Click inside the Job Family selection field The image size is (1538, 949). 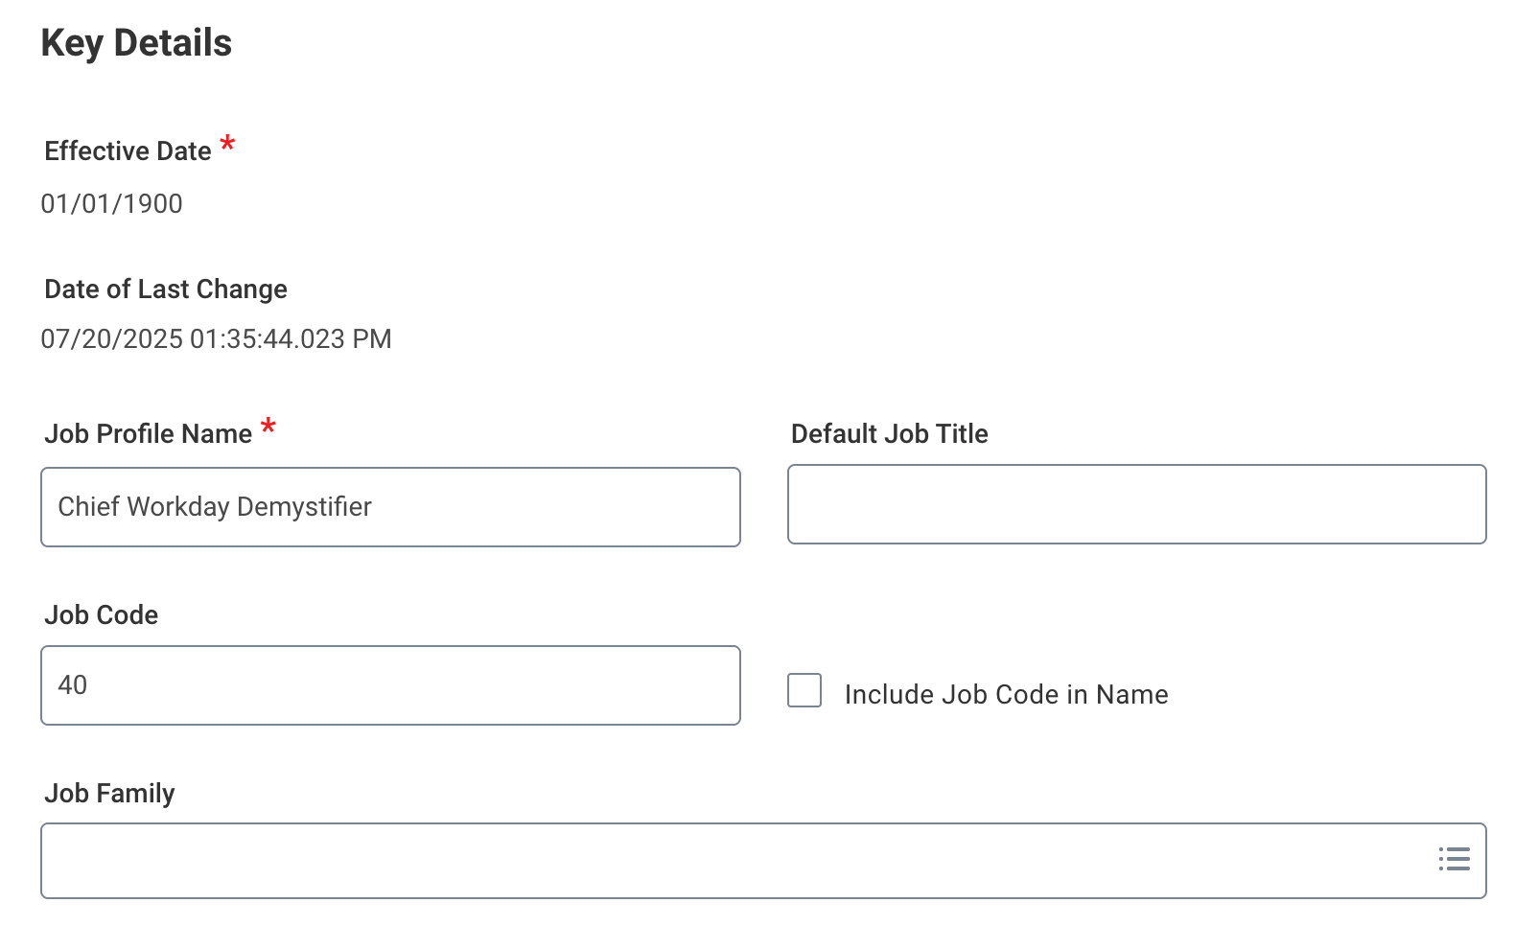729,861
